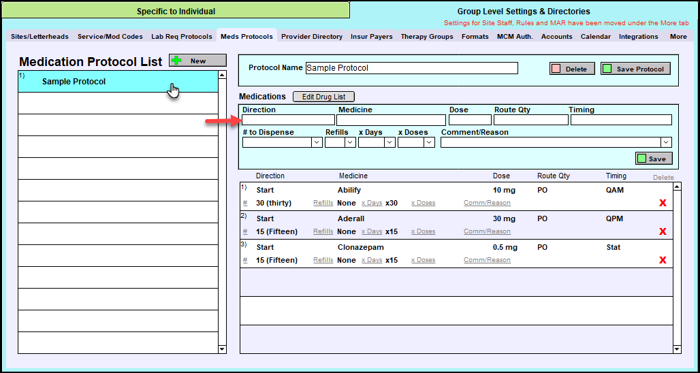Click the Save Protocol button

tap(635, 69)
